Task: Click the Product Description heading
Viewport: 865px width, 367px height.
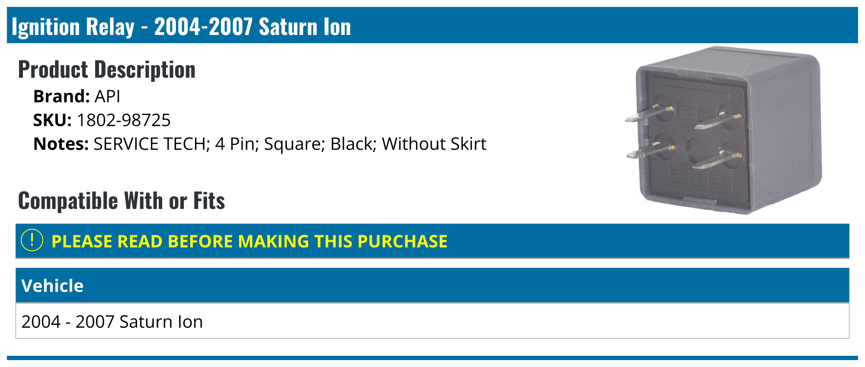Action: pos(107,70)
